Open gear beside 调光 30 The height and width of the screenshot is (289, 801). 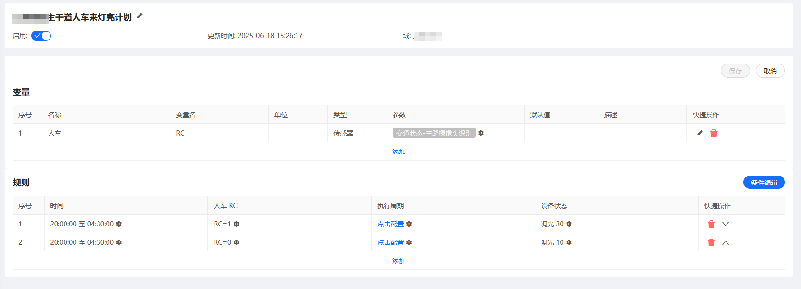tap(569, 224)
